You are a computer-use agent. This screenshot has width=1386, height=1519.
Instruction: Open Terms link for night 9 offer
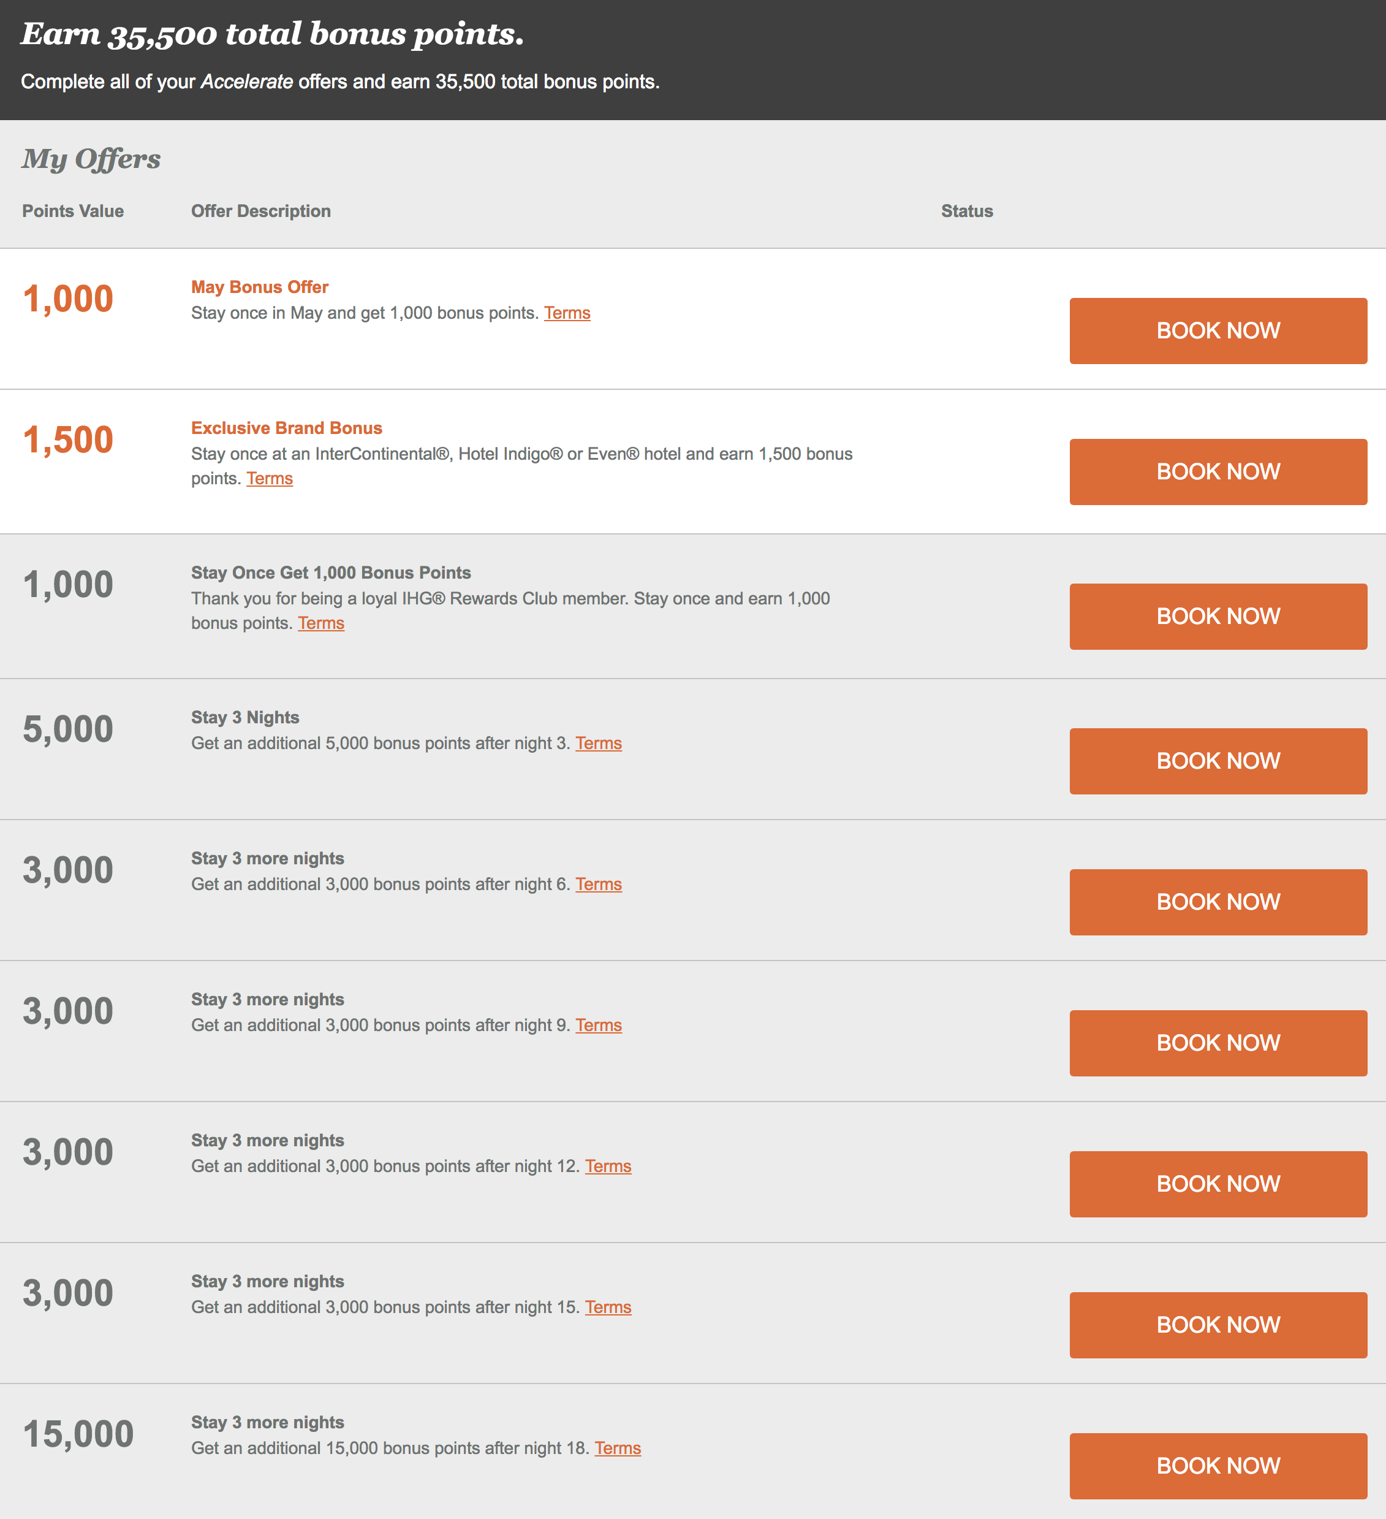click(x=598, y=1025)
